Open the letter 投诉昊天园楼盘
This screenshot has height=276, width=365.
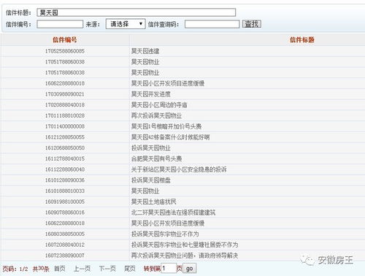click(151, 180)
